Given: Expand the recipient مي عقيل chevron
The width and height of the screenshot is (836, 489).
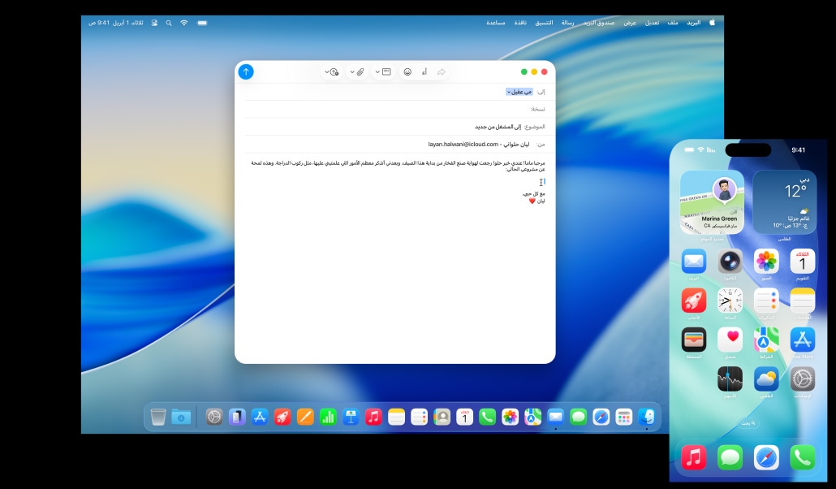Looking at the screenshot, I should coord(509,92).
